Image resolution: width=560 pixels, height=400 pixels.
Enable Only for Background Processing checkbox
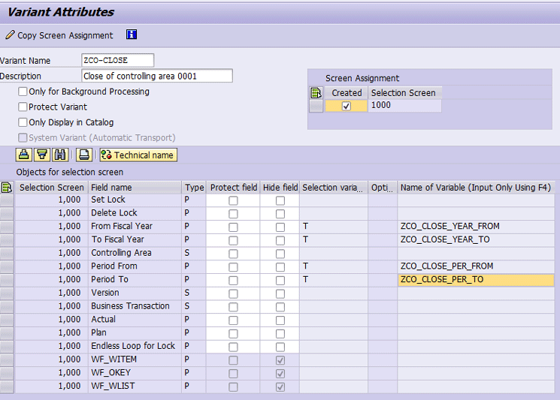point(23,92)
